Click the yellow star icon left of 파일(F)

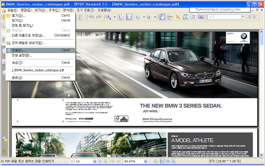pyautogui.click(x=4, y=10)
